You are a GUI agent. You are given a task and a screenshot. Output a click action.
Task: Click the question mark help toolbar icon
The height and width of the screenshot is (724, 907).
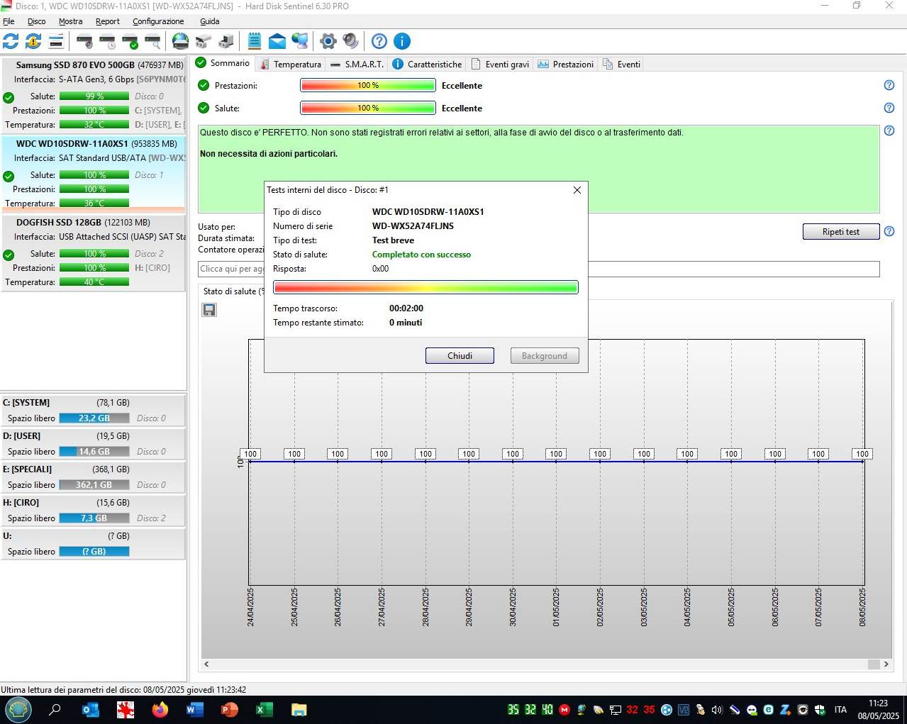[379, 41]
